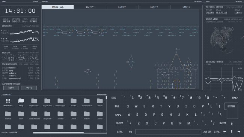Image resolution: width=244 pixels, height=137 pixels.
Task: Click the space bar on the keyboard
Action: pos(168,132)
